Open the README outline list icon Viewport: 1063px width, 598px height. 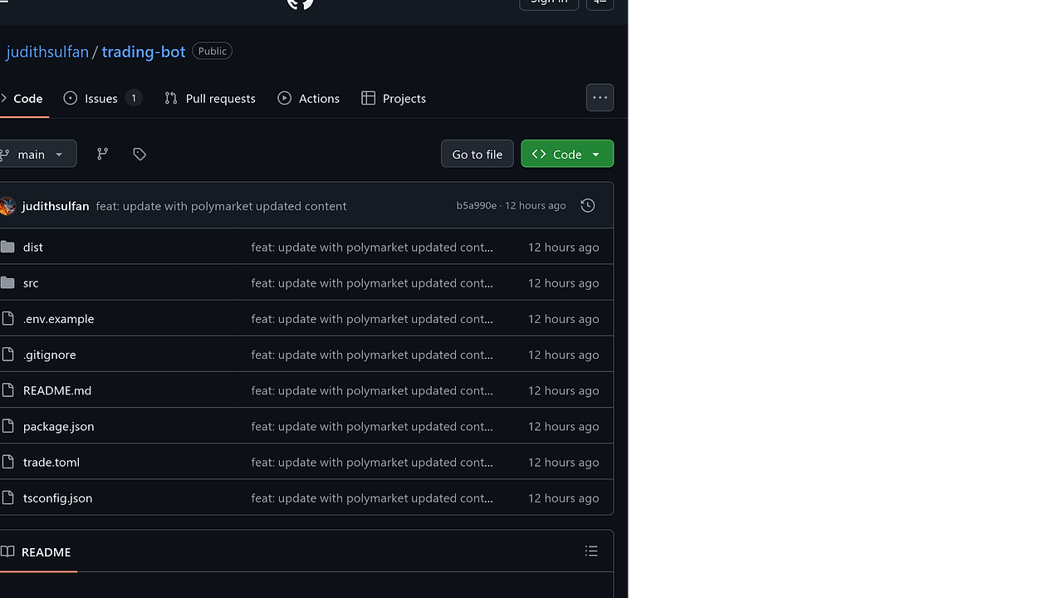(591, 551)
